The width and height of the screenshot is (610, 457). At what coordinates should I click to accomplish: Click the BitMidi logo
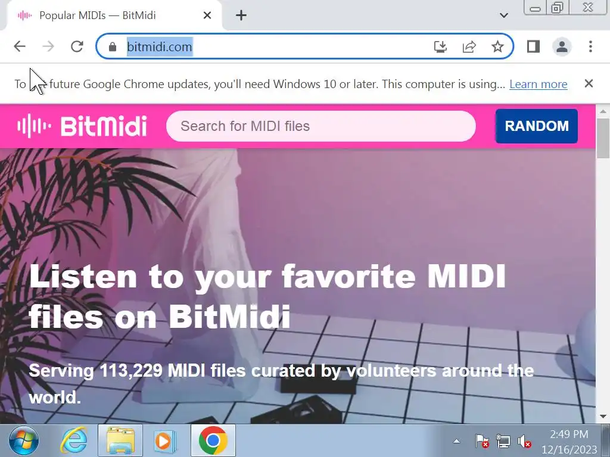click(x=82, y=126)
